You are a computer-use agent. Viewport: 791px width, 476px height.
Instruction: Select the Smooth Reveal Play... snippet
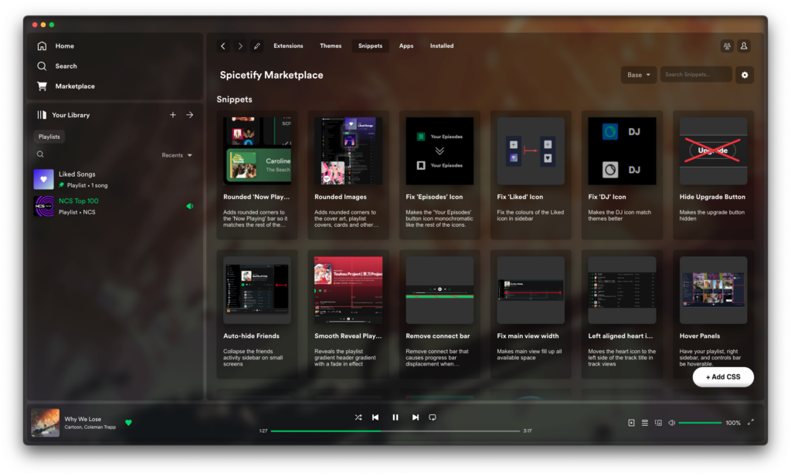tap(348, 314)
